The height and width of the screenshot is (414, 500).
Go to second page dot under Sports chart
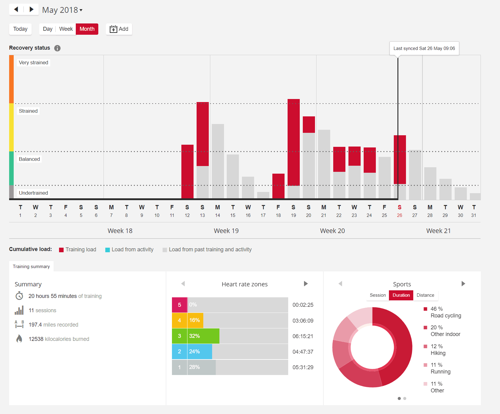coord(405,398)
